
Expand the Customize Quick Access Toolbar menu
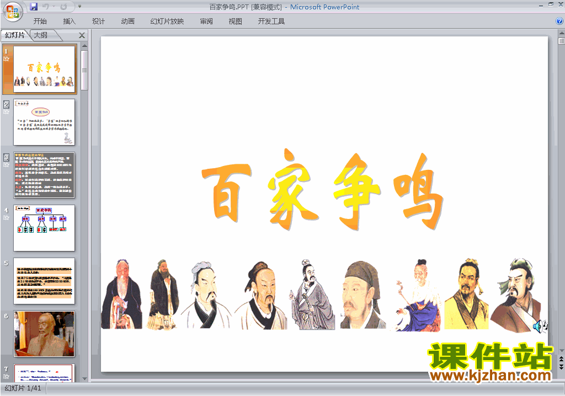click(x=79, y=7)
